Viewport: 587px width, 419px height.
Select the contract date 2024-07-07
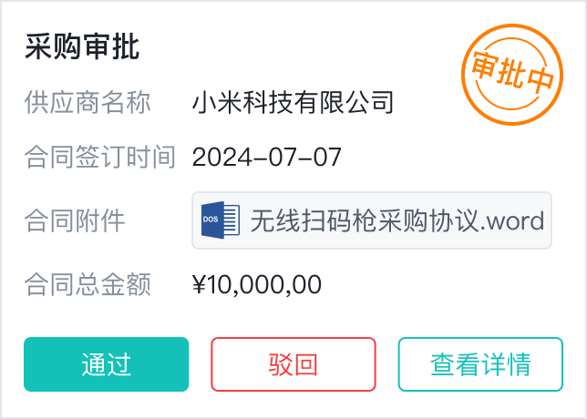pyautogui.click(x=266, y=158)
